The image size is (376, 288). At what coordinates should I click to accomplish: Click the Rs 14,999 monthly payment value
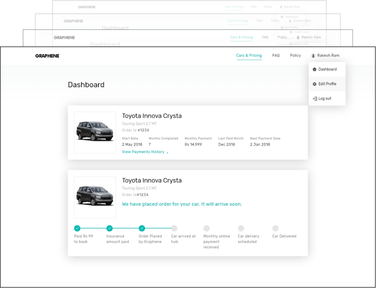[193, 145]
